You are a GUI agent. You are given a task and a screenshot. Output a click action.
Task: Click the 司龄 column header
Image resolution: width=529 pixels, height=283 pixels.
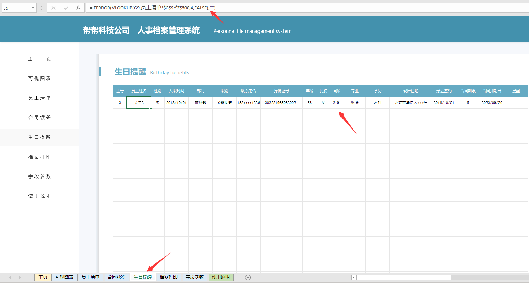337,91
